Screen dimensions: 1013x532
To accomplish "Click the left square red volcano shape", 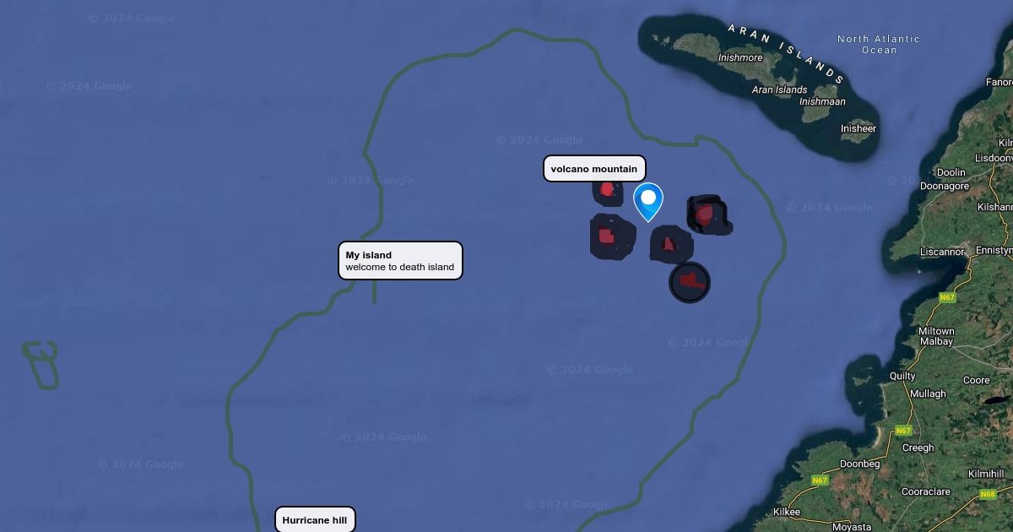I will pyautogui.click(x=612, y=236).
